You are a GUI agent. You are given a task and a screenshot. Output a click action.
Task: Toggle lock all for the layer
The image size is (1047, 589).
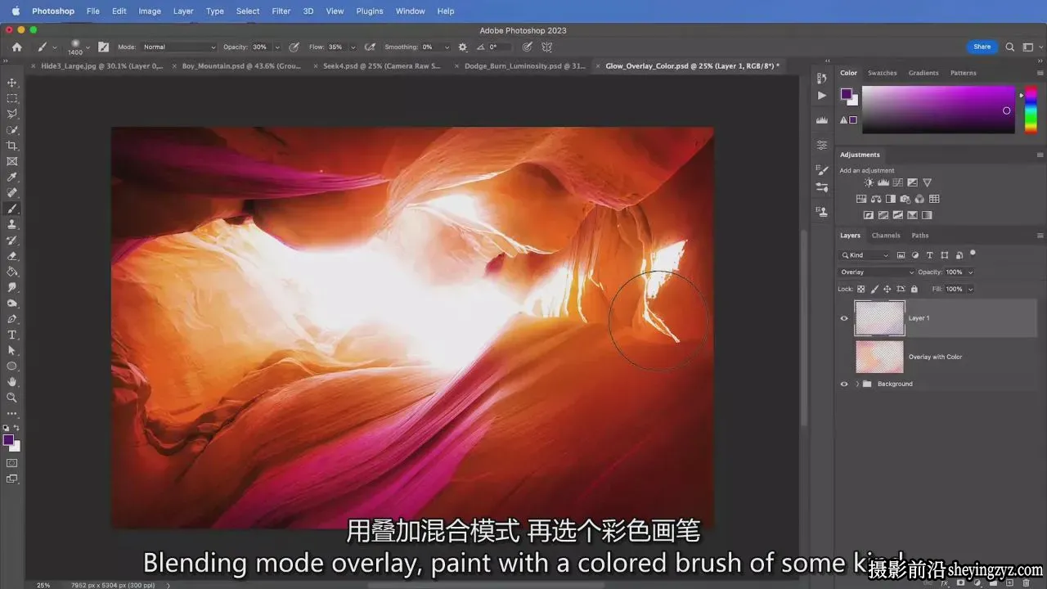point(914,289)
